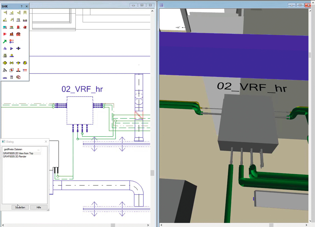Open help with the SHK palette question mark
Screen dimensions: 315x227
pyautogui.click(x=22, y=6)
